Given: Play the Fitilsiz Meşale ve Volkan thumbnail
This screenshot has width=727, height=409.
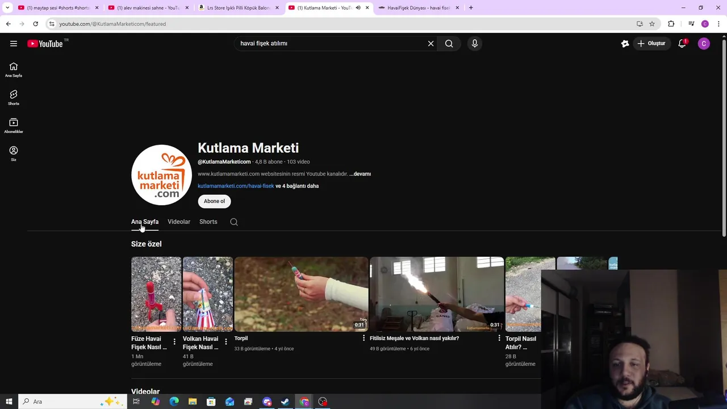Looking at the screenshot, I should click(x=437, y=294).
